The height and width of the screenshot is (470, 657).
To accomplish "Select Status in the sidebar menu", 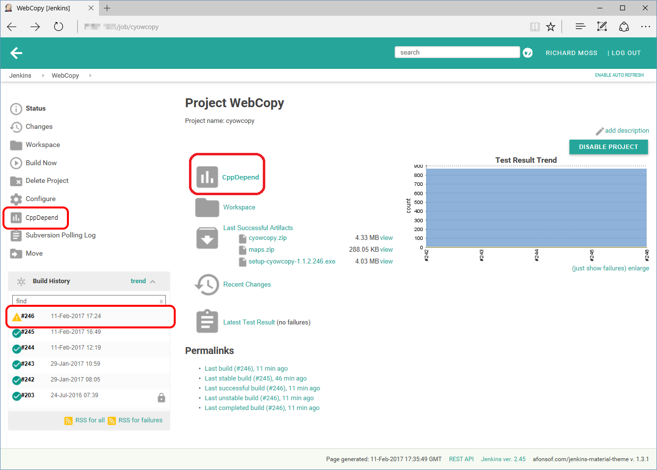I will pyautogui.click(x=35, y=109).
